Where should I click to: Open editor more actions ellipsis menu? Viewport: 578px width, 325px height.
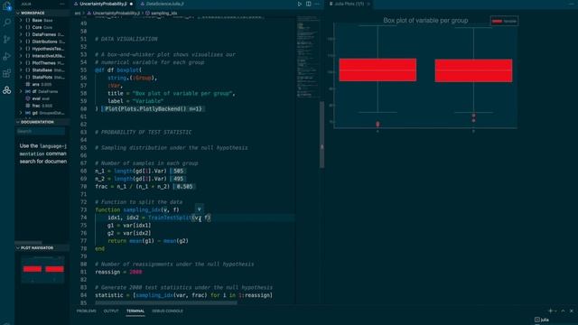click(317, 4)
